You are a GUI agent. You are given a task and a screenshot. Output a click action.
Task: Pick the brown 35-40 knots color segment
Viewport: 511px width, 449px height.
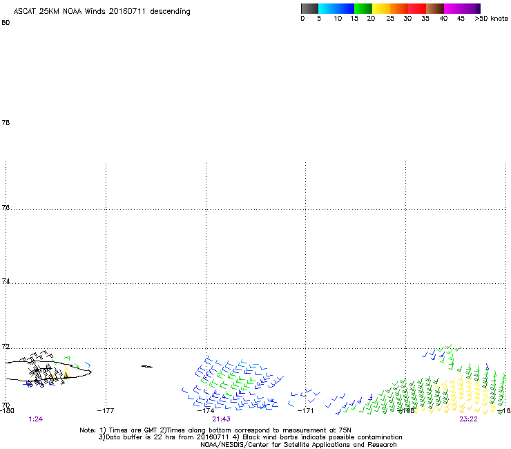pyautogui.click(x=435, y=8)
